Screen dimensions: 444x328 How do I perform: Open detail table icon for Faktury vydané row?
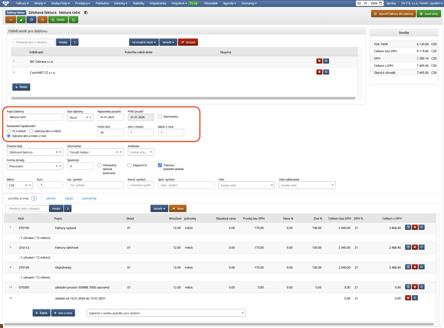[x=408, y=227]
